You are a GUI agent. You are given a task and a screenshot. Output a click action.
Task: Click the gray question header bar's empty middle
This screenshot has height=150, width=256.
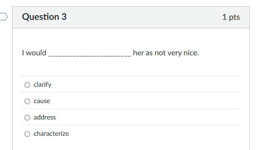click(141, 17)
